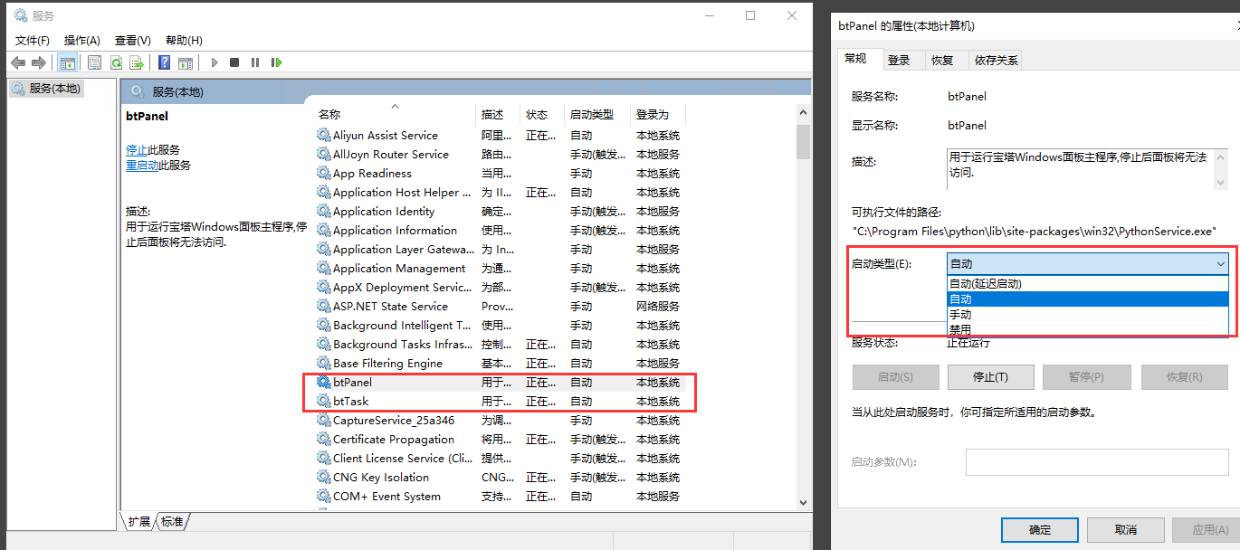Image resolution: width=1240 pixels, height=550 pixels.
Task: Go back with the toolbar back arrow
Action: [x=18, y=62]
